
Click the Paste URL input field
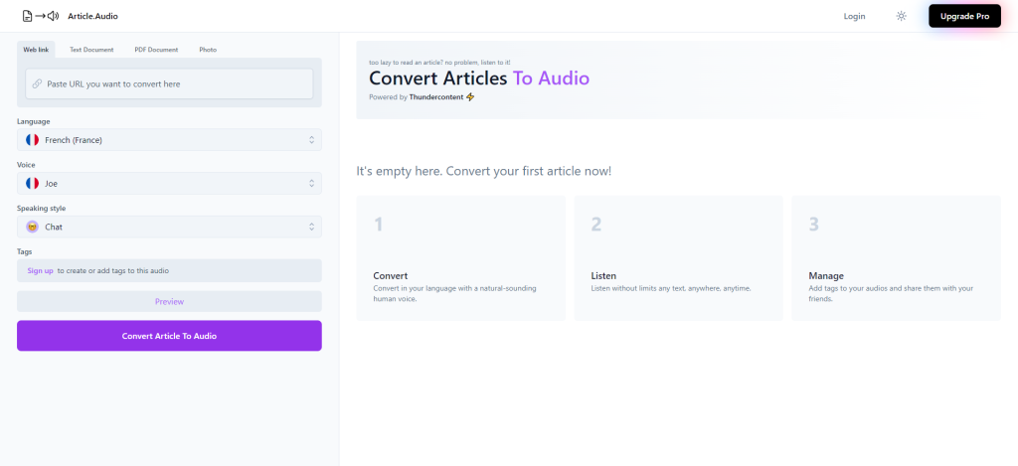(174, 84)
